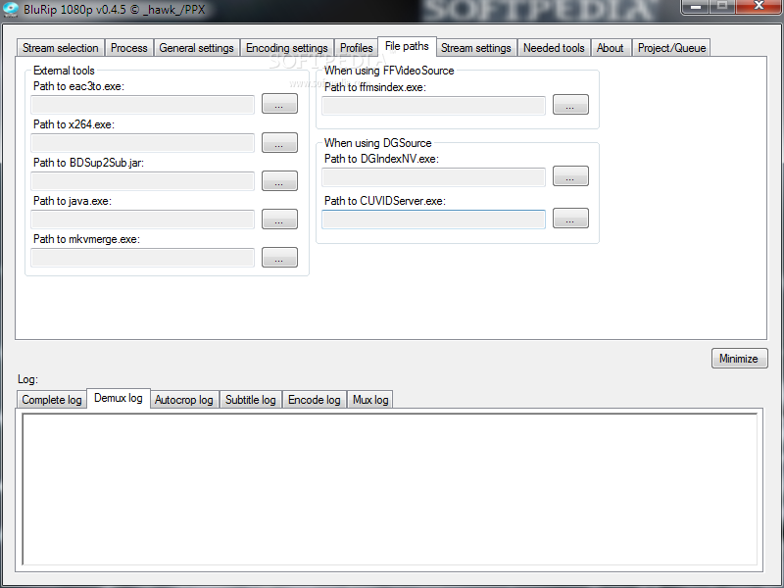Open the About tab
Image resolution: width=784 pixels, height=588 pixels.
pos(611,48)
